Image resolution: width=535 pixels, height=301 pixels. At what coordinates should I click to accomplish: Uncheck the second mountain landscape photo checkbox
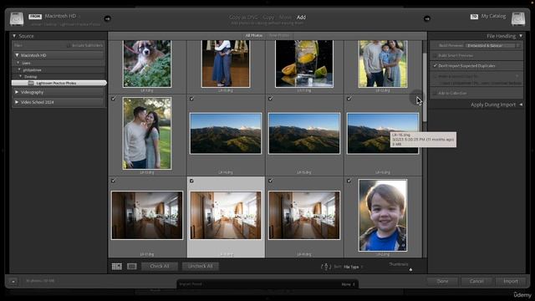coord(270,99)
